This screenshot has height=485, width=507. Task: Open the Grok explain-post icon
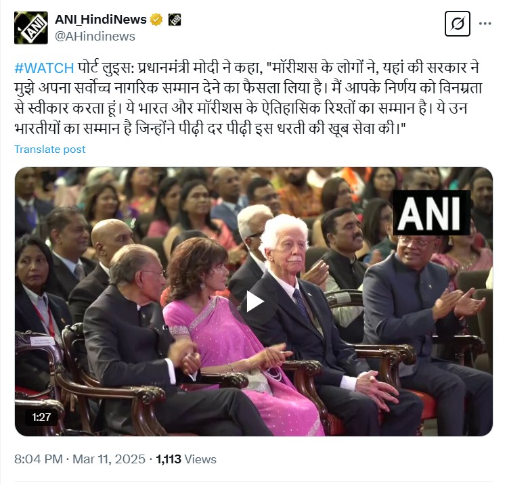457,24
